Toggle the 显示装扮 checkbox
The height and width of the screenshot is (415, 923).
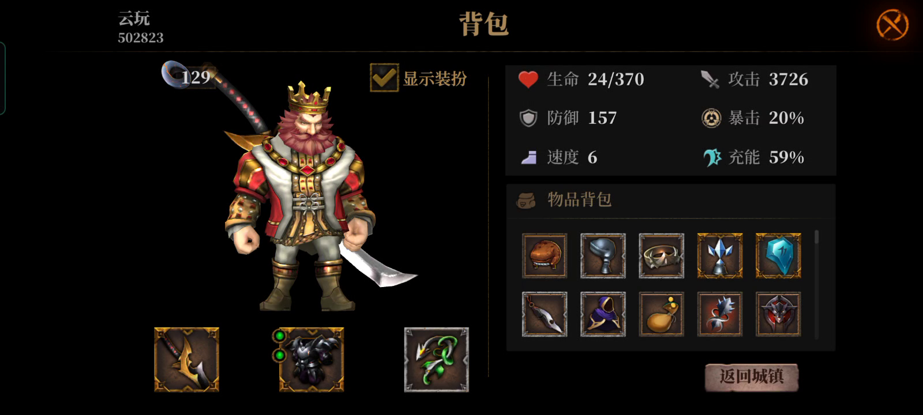pyautogui.click(x=384, y=78)
